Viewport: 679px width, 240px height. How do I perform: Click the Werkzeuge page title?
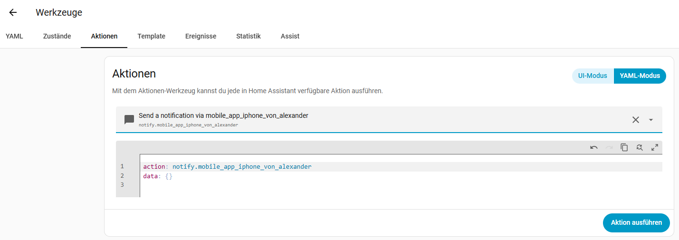(59, 13)
